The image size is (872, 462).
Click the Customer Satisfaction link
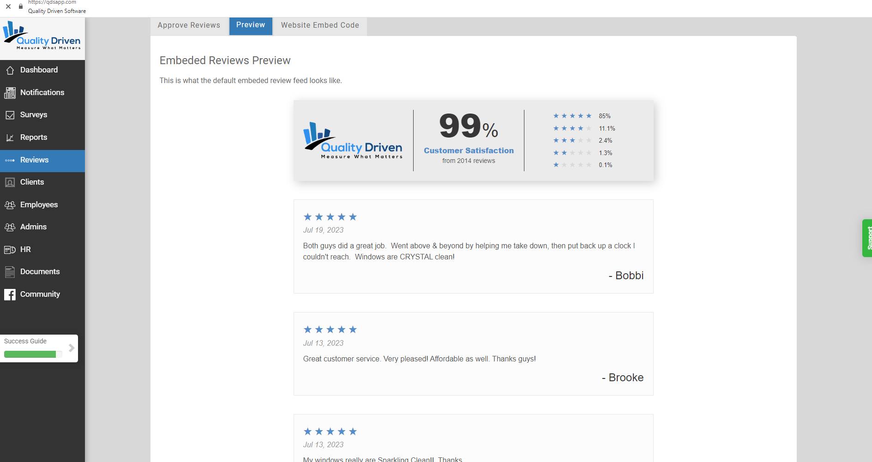(469, 150)
